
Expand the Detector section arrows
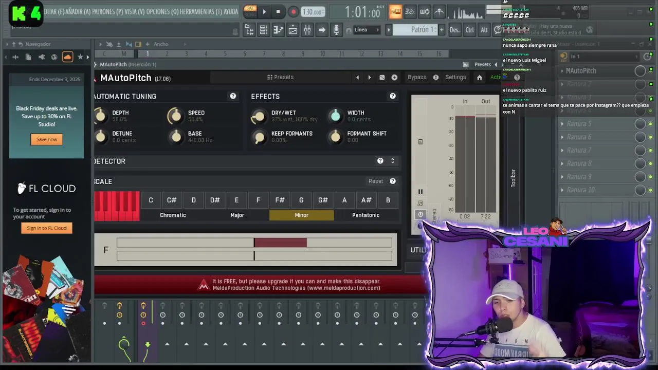click(x=393, y=161)
